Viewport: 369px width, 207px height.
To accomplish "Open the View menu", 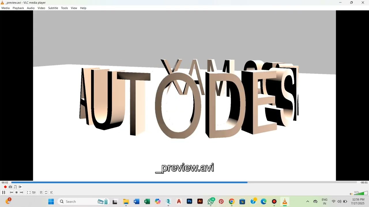I will [74, 8].
